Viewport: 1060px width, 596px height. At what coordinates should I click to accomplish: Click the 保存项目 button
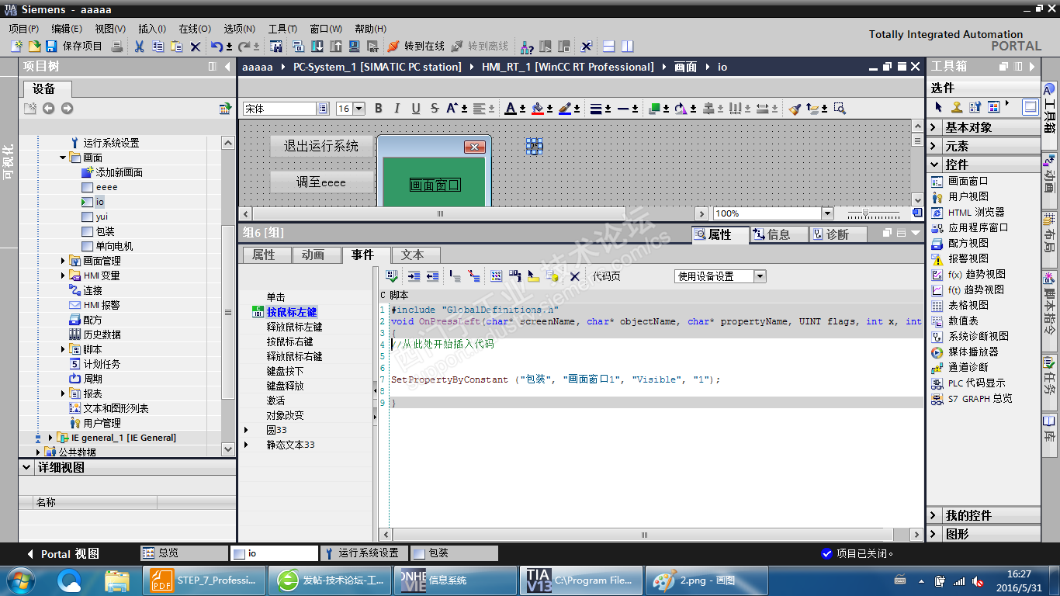[74, 47]
